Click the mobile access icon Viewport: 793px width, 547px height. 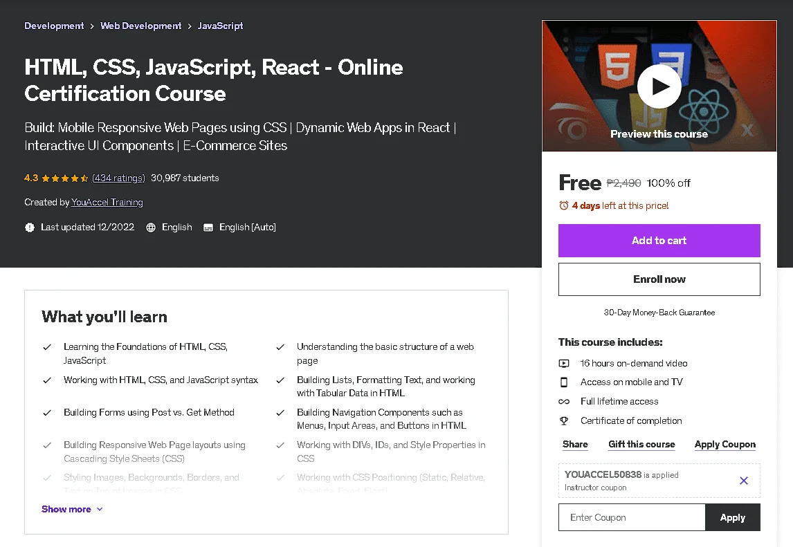564,382
